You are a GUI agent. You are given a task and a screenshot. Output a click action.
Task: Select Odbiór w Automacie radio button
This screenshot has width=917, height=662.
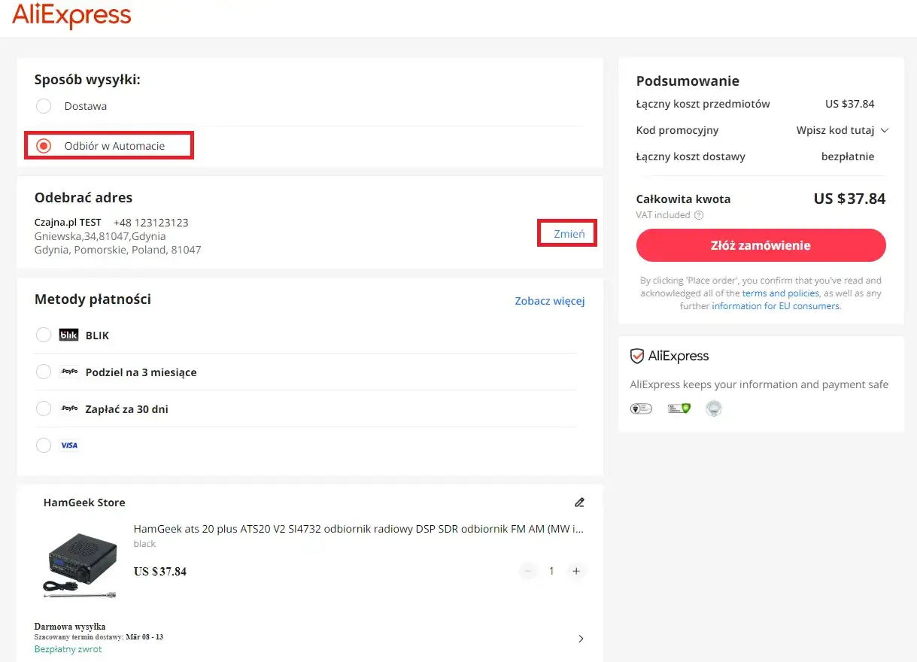click(44, 145)
